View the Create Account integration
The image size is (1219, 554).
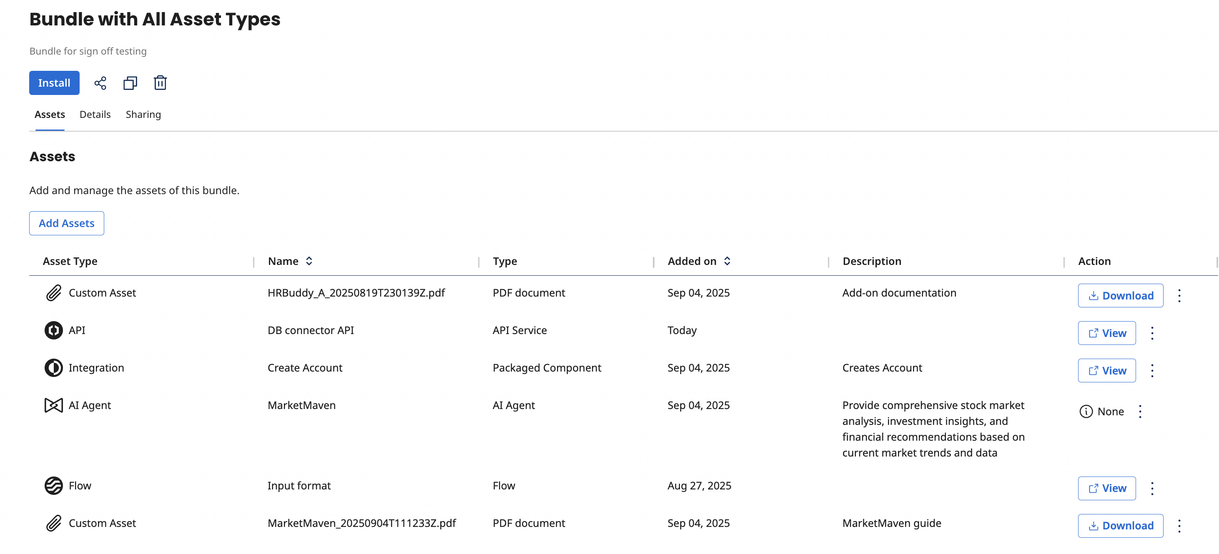1106,371
